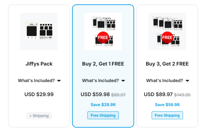Screen dimensions: 204x132
Task: Select the Jiffys Pack title
Action: click(39, 64)
